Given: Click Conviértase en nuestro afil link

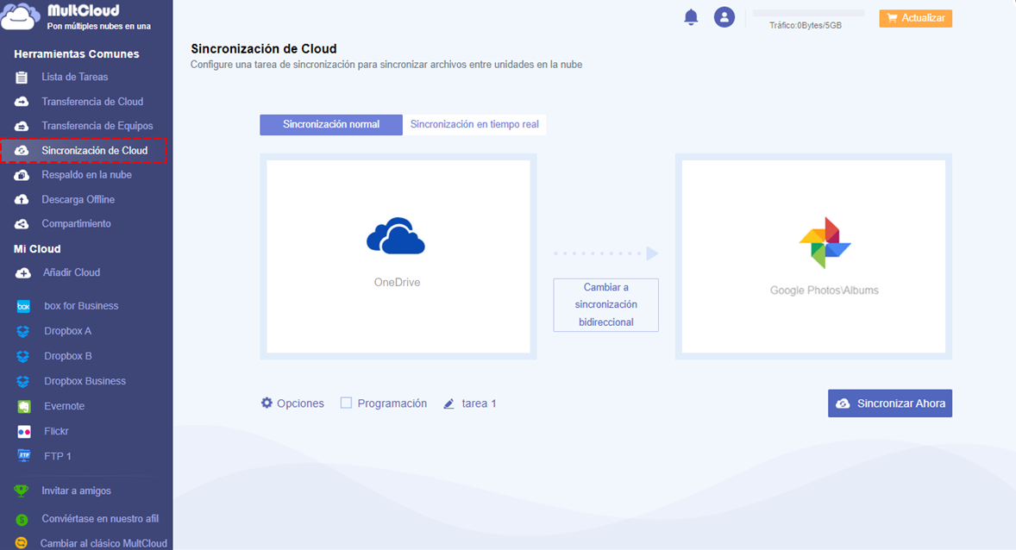Looking at the screenshot, I should pos(100,519).
